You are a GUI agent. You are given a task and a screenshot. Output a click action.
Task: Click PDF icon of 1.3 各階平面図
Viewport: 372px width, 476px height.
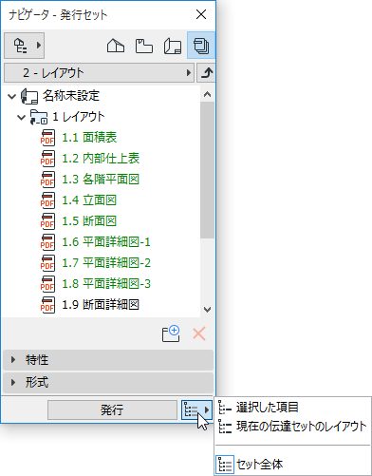(47, 180)
